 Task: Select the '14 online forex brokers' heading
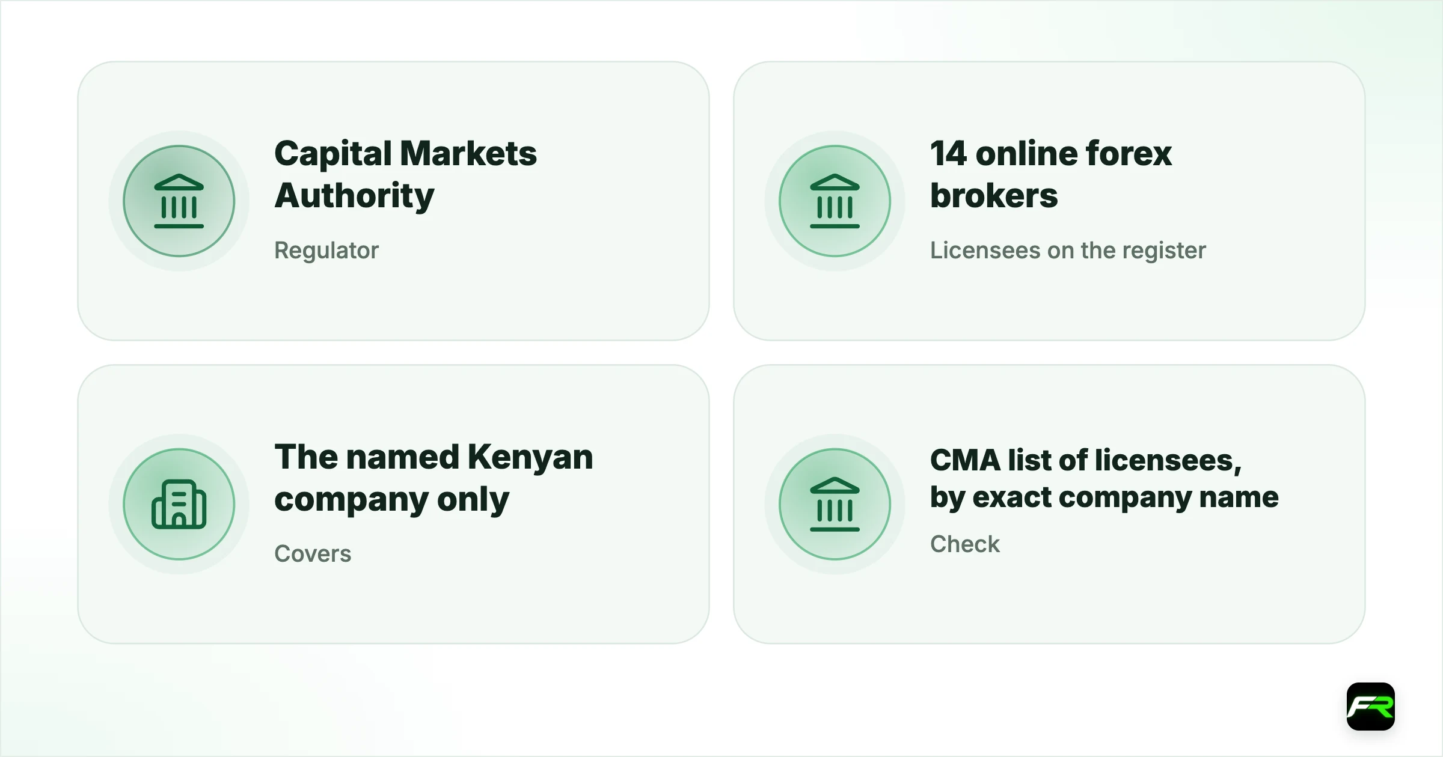[x=1050, y=174]
